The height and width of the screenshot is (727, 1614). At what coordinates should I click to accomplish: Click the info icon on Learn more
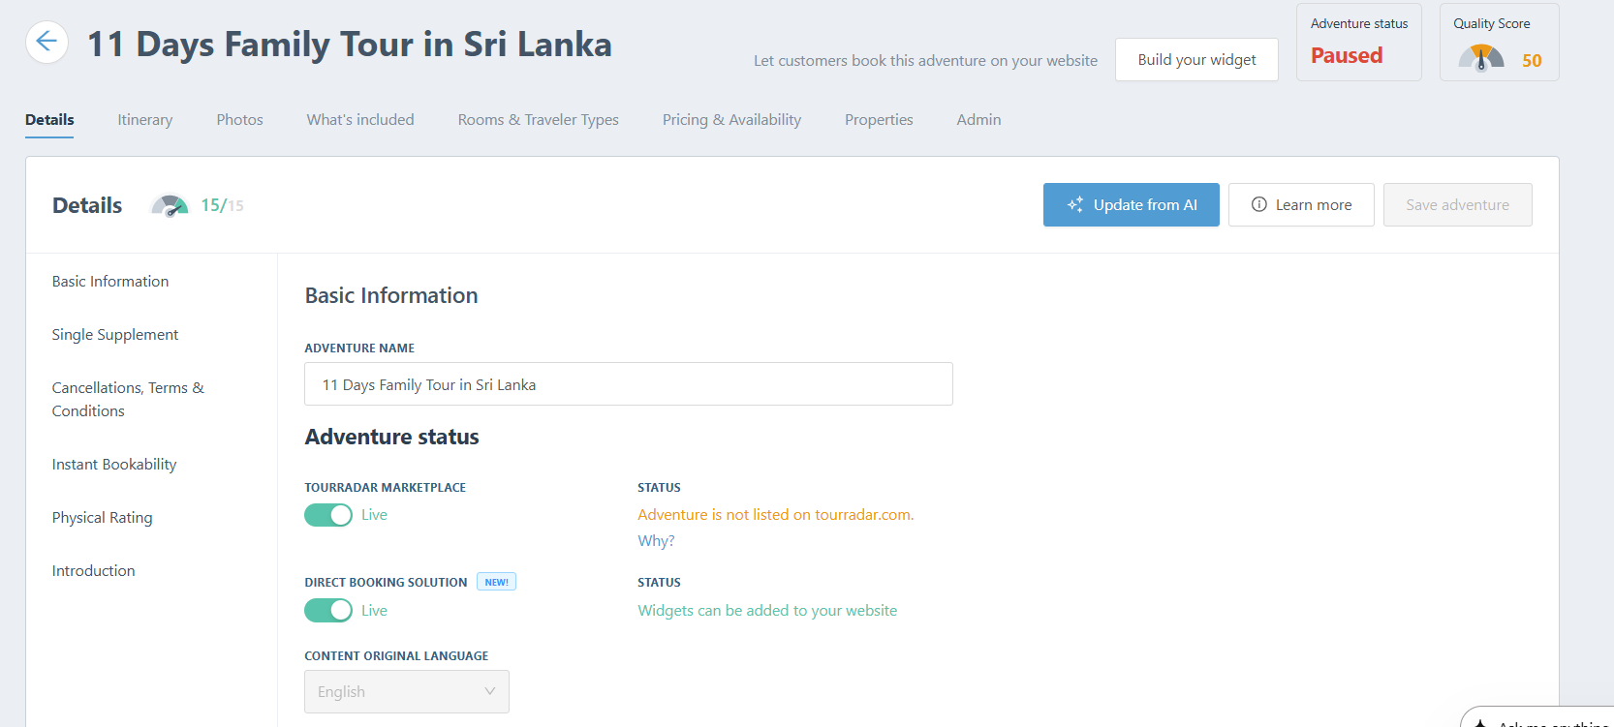tap(1258, 204)
